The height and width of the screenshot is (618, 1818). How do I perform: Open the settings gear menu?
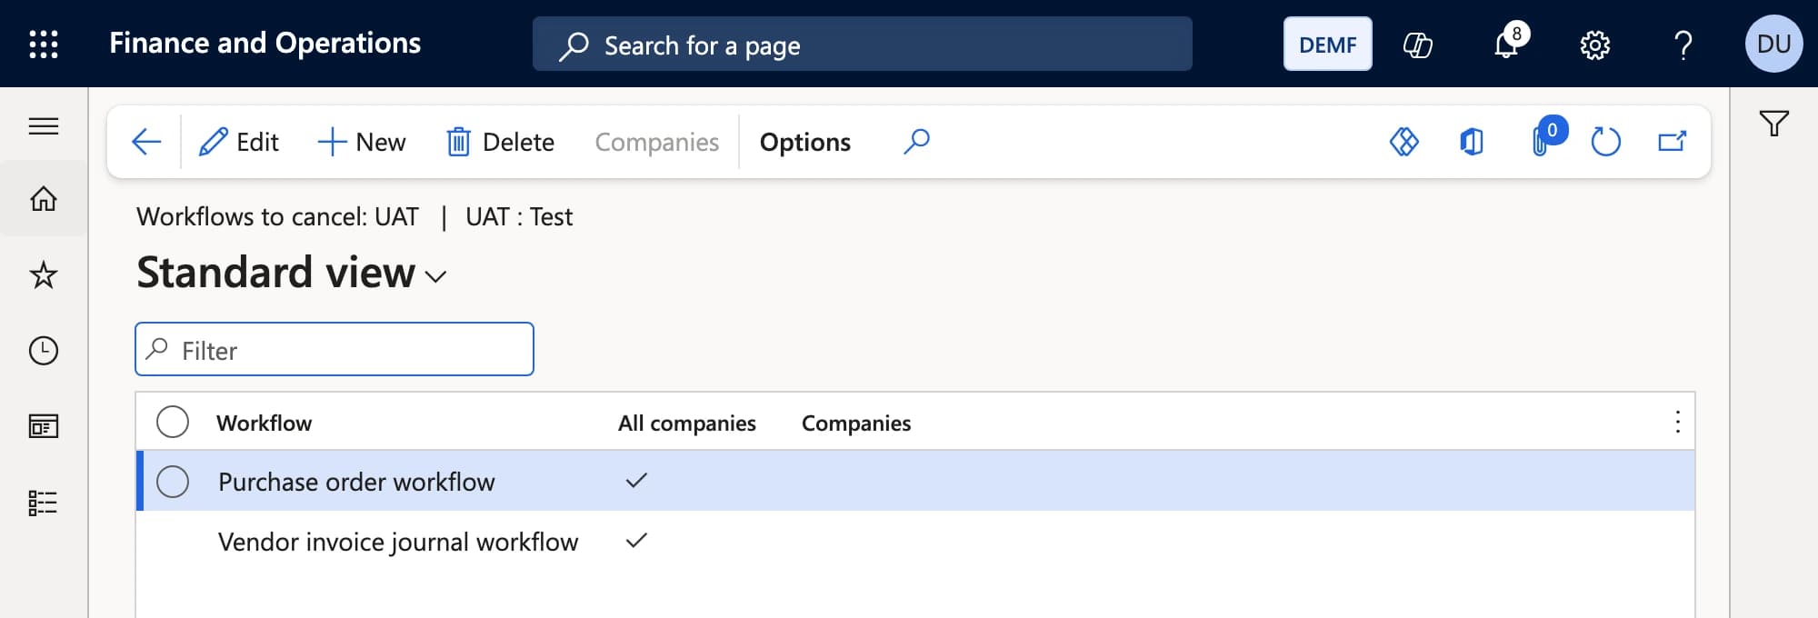coord(1594,45)
